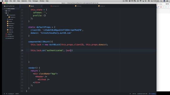The height and width of the screenshot is (95, 170).
Task: Click the Spotlight search icon
Action: tap(161, 1)
